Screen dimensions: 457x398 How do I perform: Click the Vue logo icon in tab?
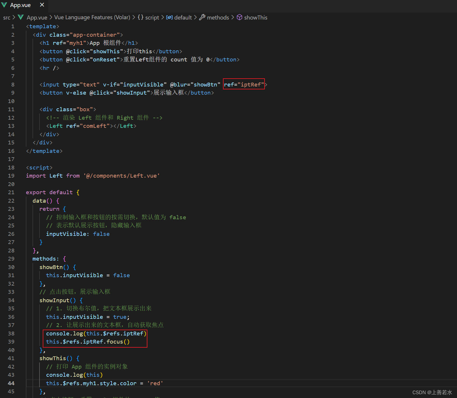[4, 5]
